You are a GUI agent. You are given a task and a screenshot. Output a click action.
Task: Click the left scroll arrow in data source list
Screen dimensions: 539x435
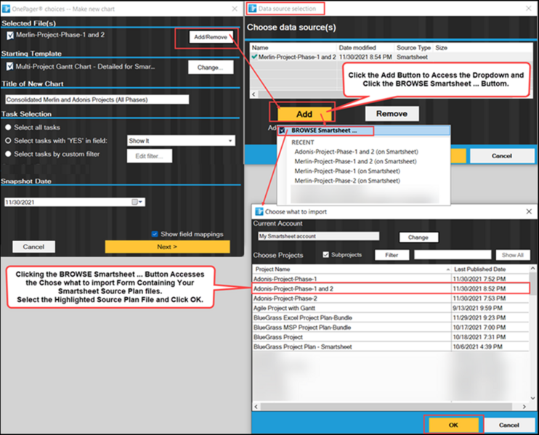254,94
